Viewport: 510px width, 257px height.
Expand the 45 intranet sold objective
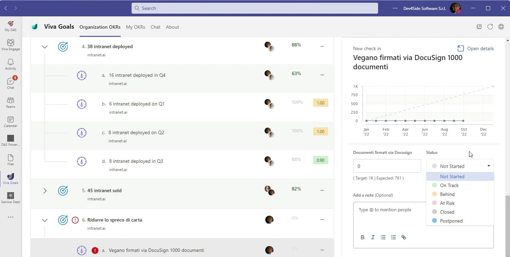click(45, 191)
